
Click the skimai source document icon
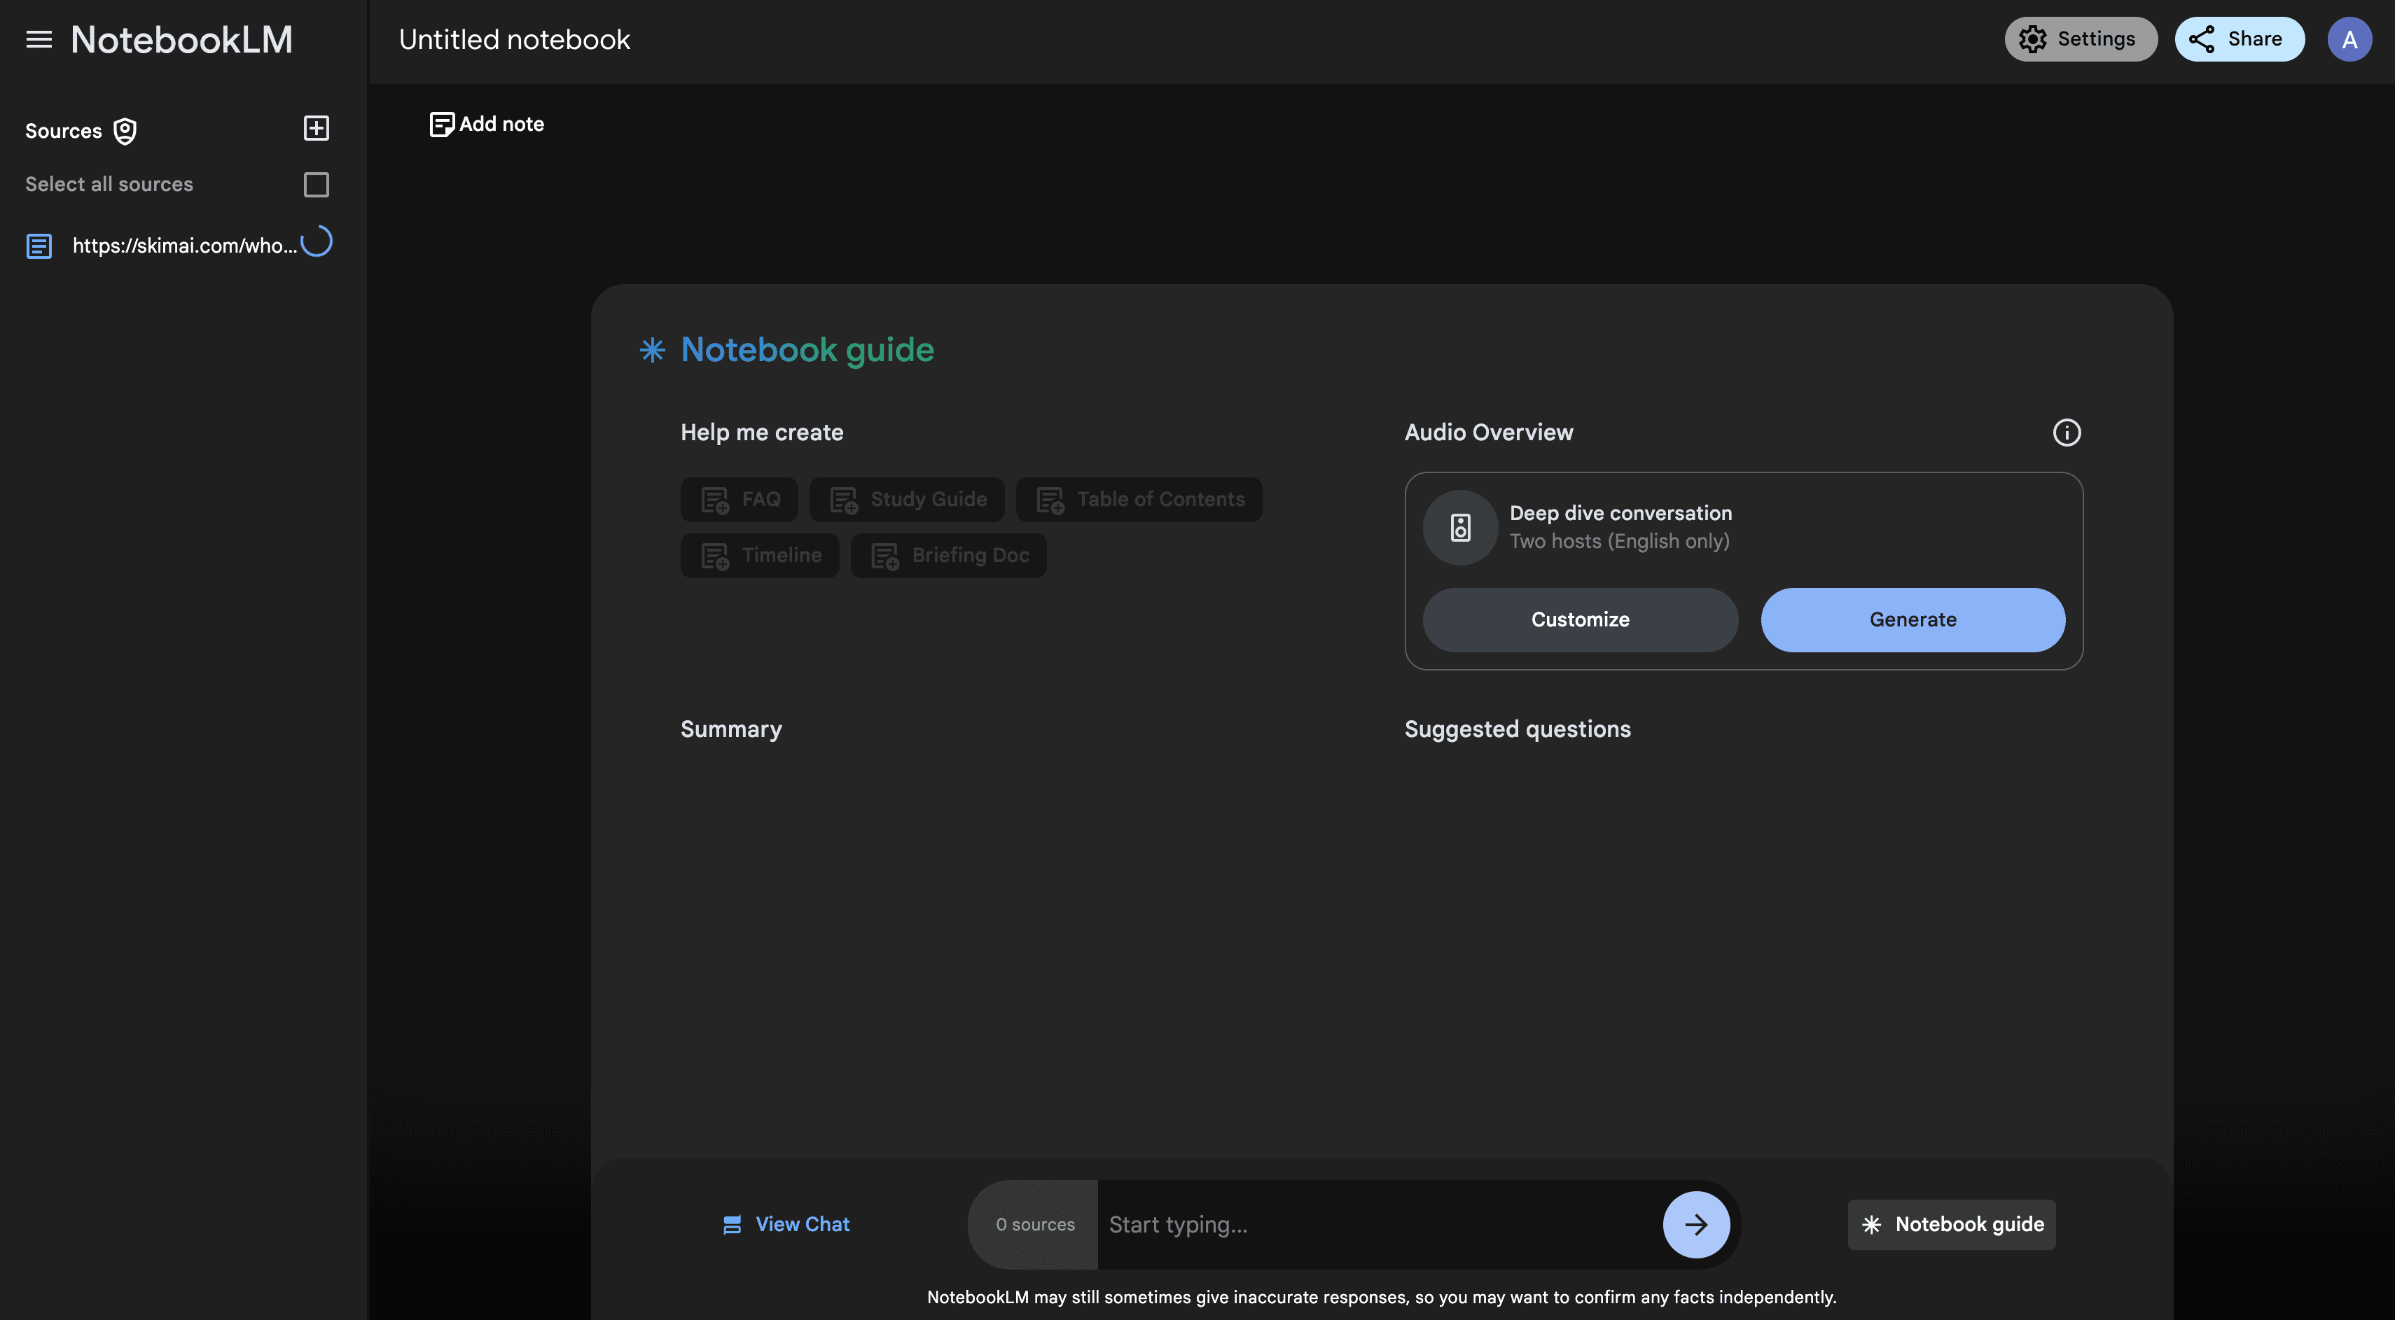(x=38, y=246)
